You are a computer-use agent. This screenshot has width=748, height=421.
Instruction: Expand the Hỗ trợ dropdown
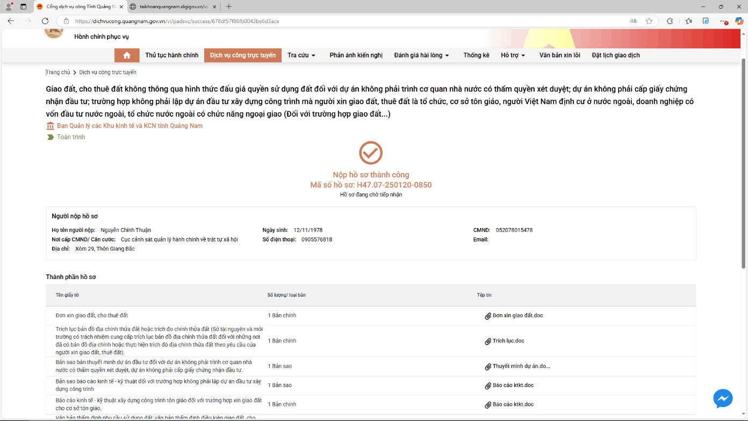pos(513,55)
